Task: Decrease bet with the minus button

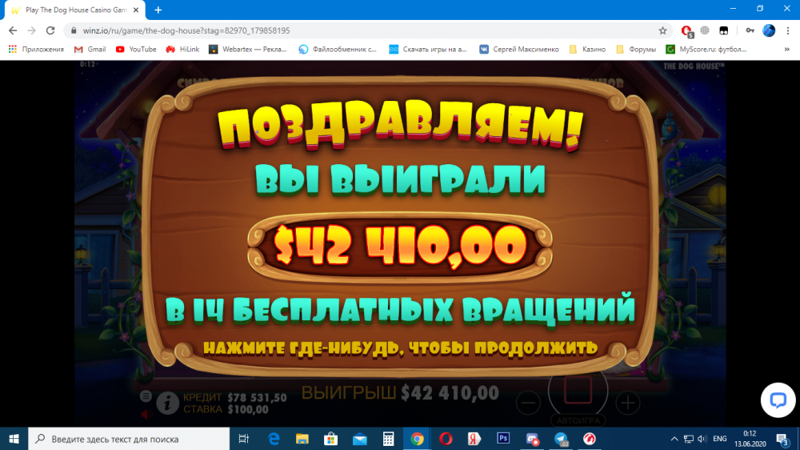Action: pyautogui.click(x=528, y=402)
